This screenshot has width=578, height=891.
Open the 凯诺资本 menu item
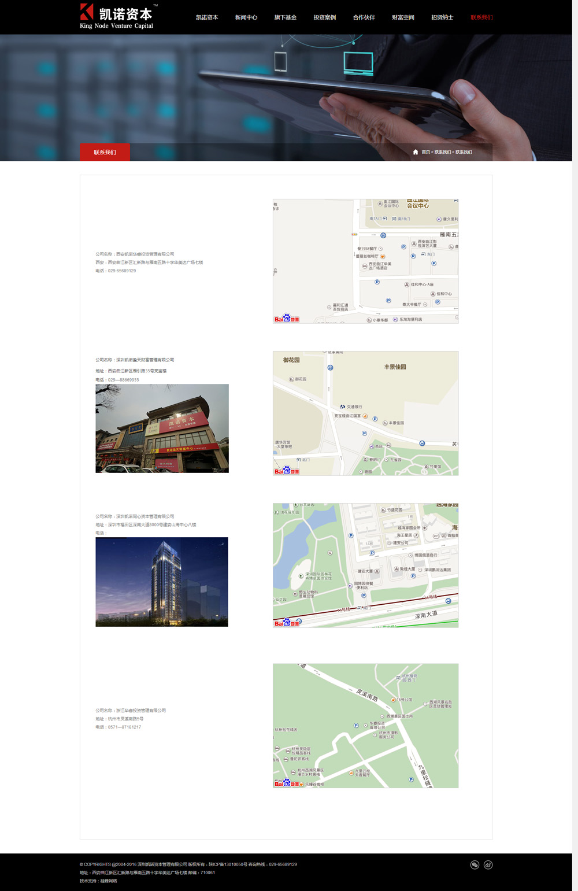tap(207, 17)
